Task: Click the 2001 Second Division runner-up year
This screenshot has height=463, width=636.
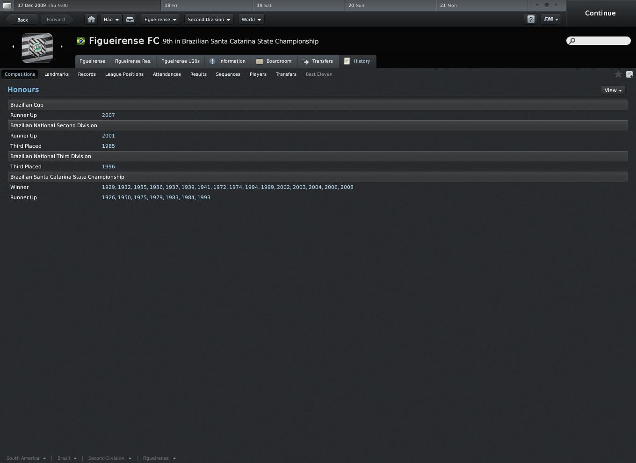Action: (108, 136)
